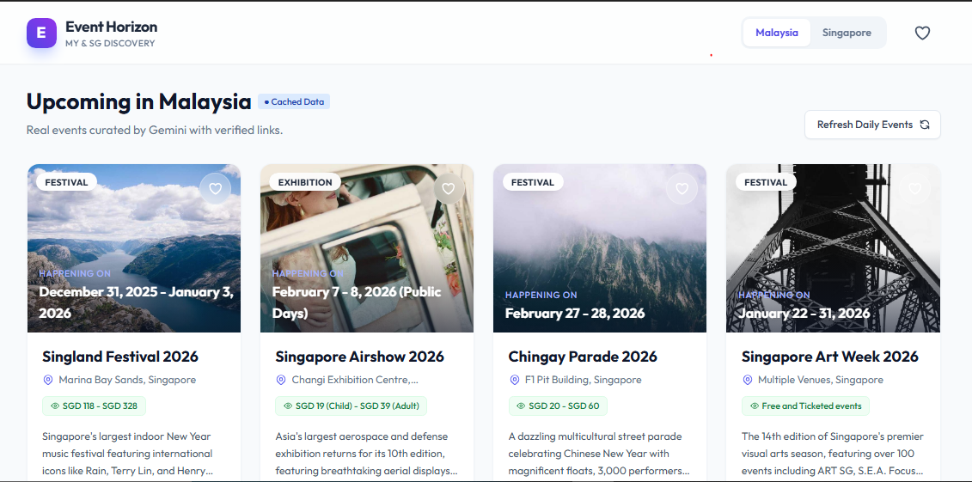The image size is (972, 482).
Task: Open Chingay Parade 2026 title
Action: (583, 357)
